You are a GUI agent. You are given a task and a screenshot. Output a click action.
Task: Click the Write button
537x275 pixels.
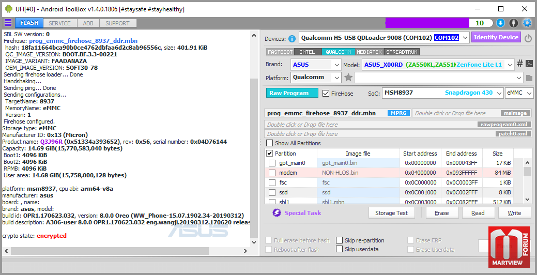pos(514,213)
